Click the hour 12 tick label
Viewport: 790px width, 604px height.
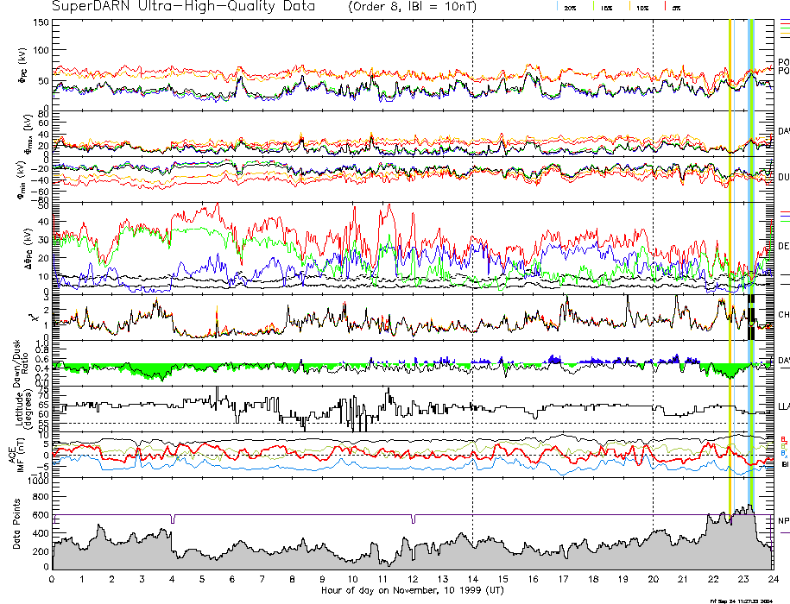pos(413,579)
